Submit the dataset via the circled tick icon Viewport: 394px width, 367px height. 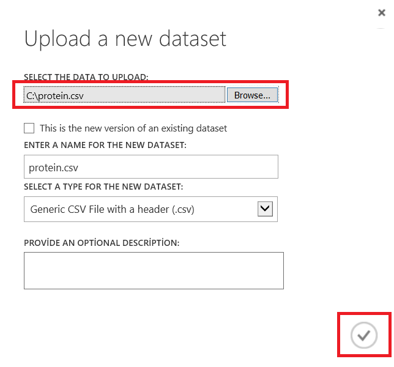pos(364,335)
